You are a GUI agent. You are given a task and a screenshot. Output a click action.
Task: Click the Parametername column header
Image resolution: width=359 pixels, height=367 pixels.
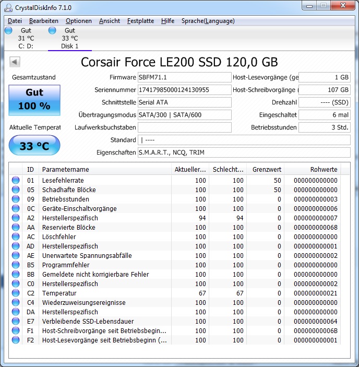pos(105,170)
